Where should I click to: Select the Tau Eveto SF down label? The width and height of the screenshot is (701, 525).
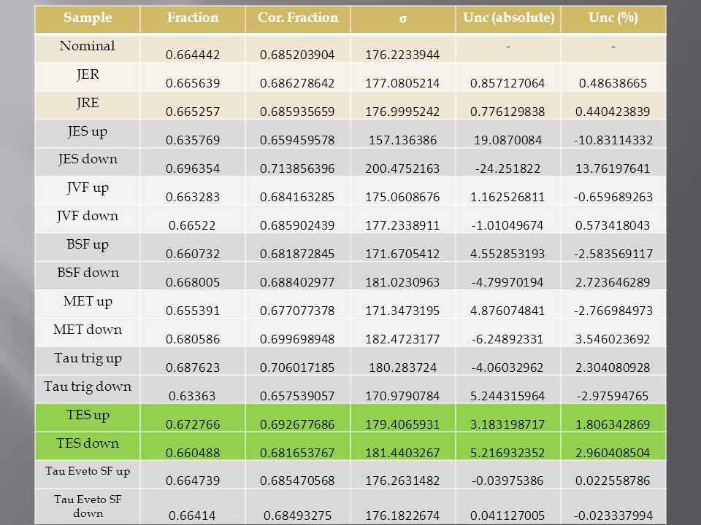pyautogui.click(x=88, y=506)
